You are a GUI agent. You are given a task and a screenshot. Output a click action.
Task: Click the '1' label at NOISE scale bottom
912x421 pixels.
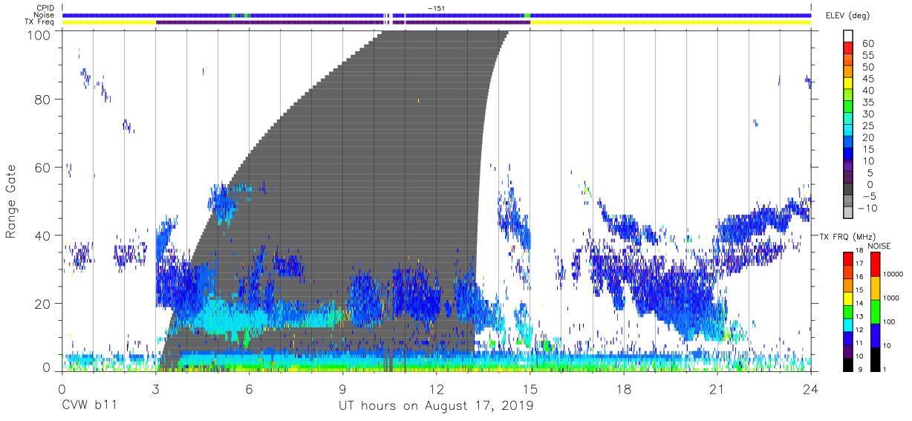tap(885, 369)
